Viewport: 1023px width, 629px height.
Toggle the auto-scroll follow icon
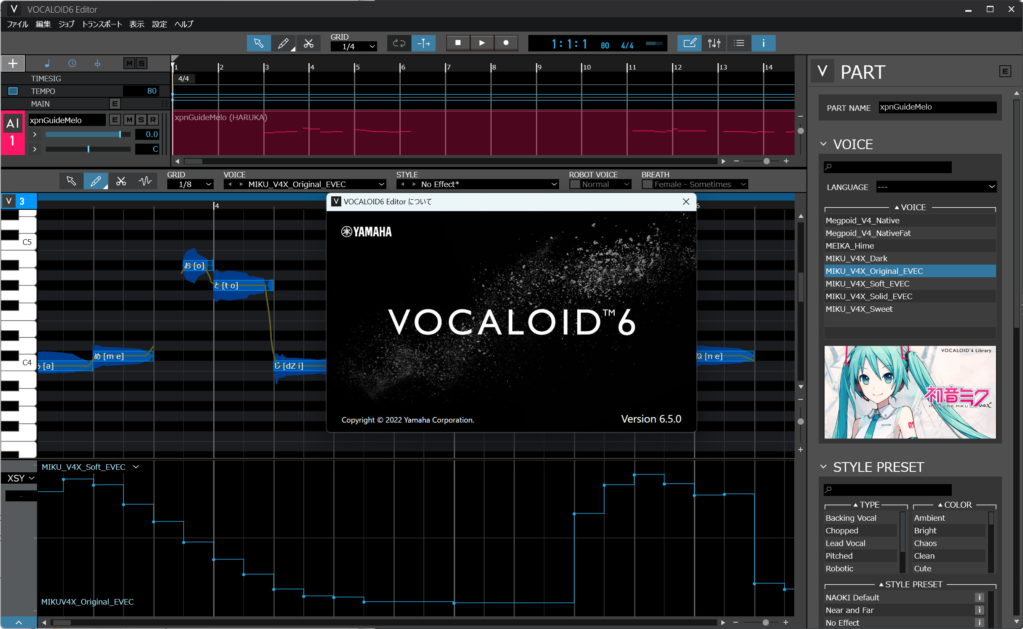(423, 43)
